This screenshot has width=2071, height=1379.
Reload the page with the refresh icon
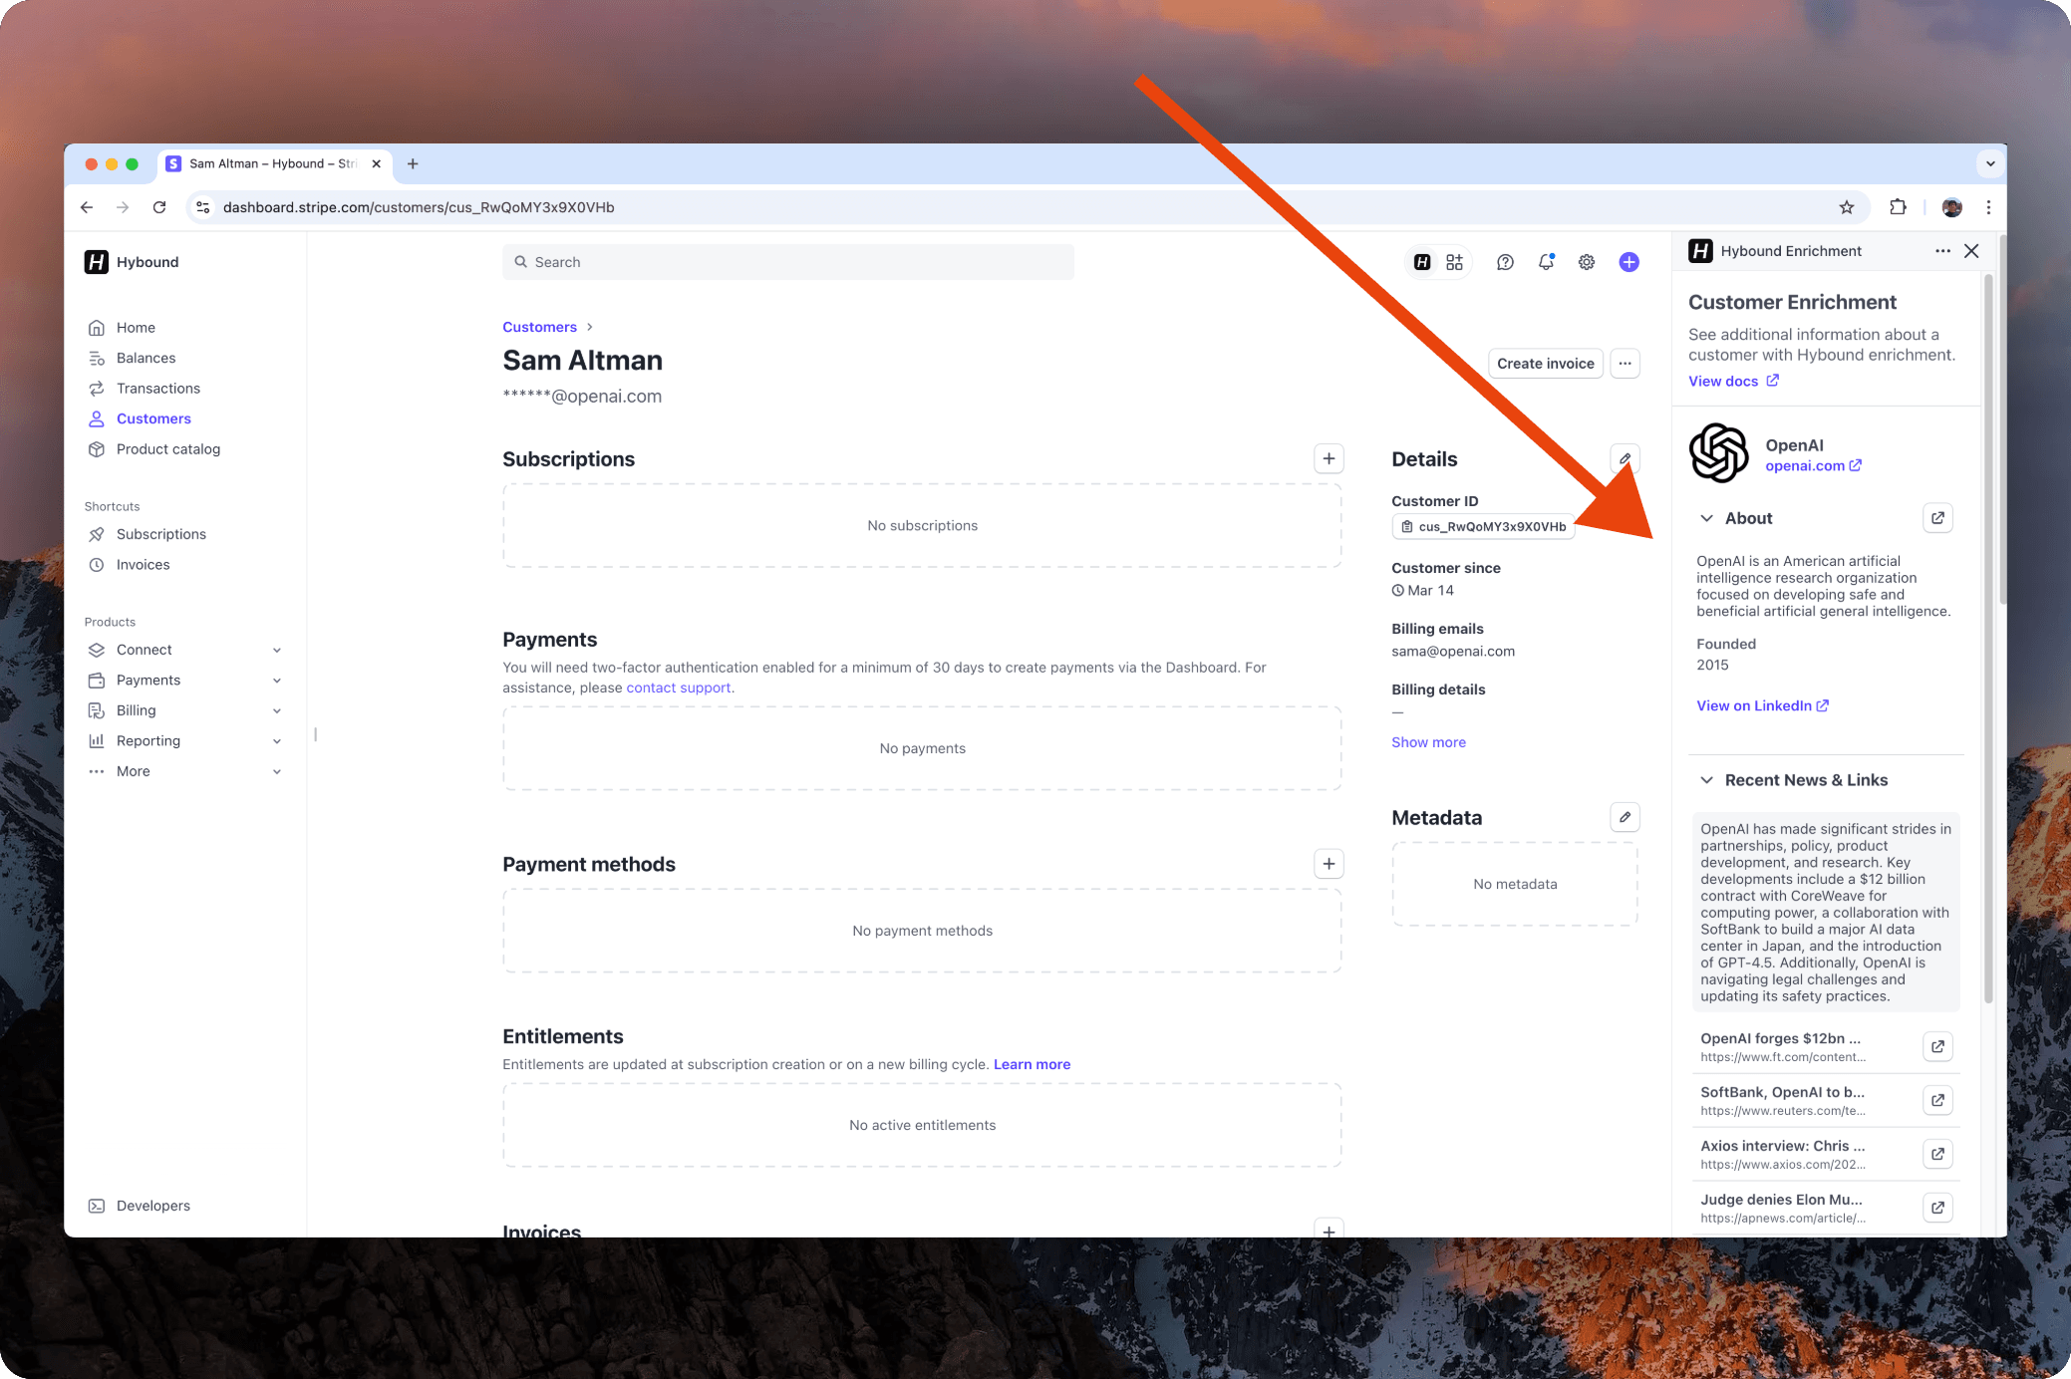click(159, 207)
